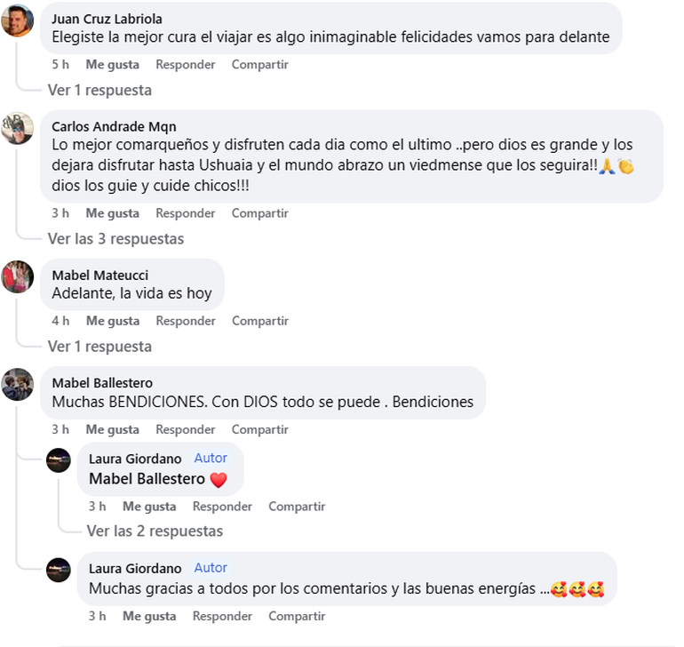The height and width of the screenshot is (647, 684).
Task: Click Compartir under Mabel Mateucci's comment
Action: point(259,321)
